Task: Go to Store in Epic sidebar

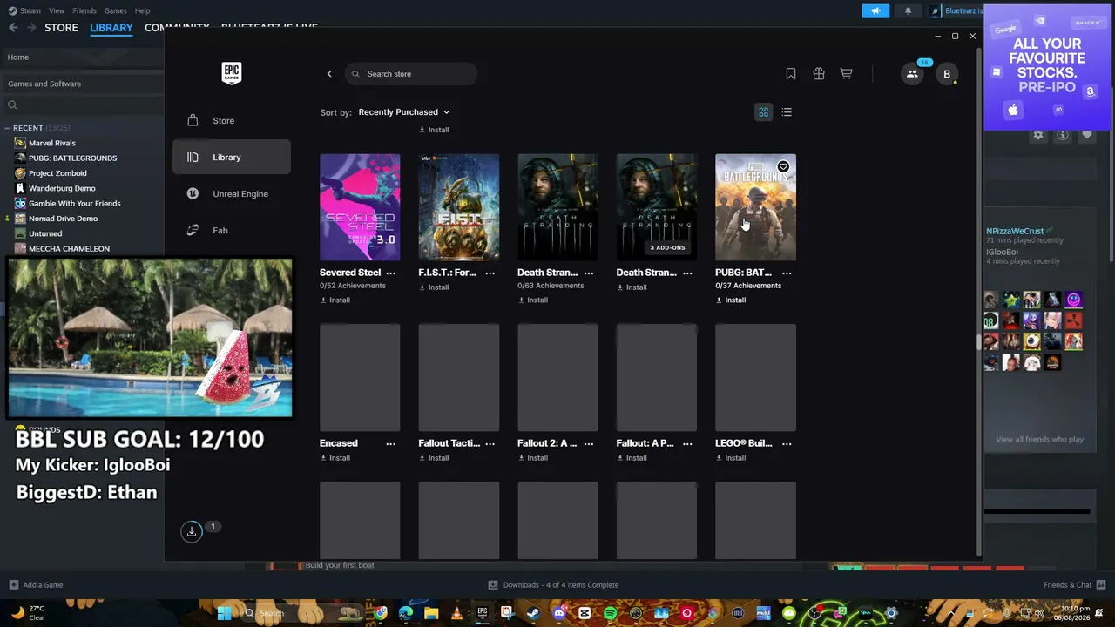Action: coord(232,121)
